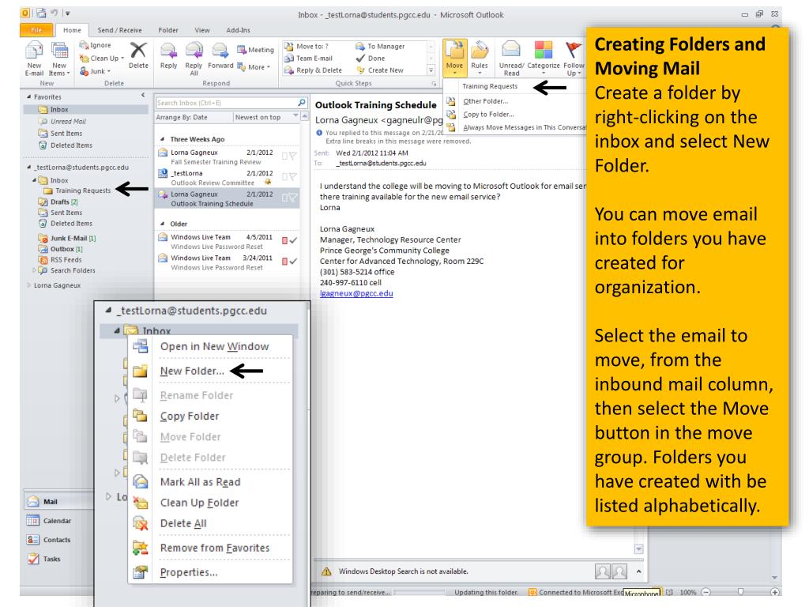The image size is (809, 607).
Task: Flag the Outlook Review Committee message
Action: pyautogui.click(x=292, y=177)
